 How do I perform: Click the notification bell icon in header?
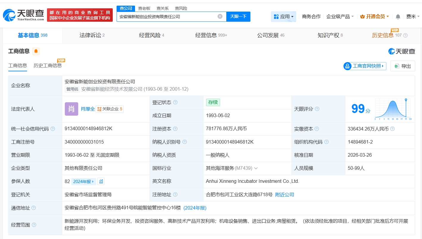[398, 17]
